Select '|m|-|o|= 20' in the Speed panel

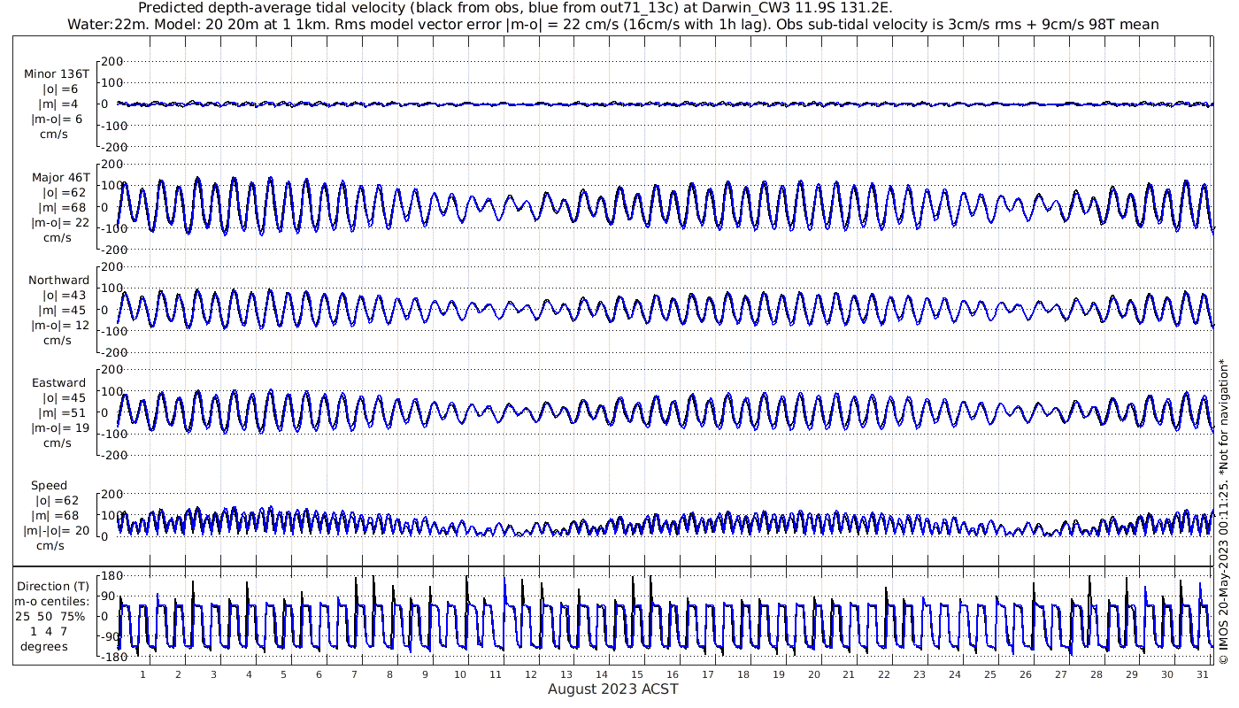[x=57, y=531]
